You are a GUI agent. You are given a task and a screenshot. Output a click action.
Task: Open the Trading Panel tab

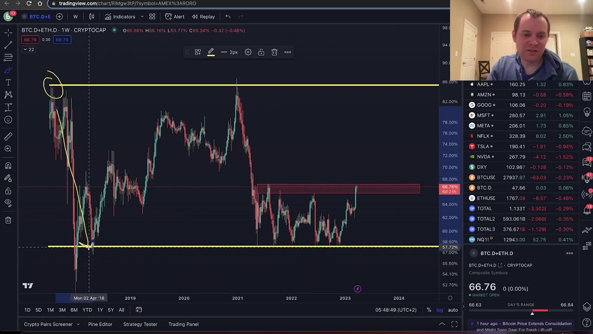(183, 324)
